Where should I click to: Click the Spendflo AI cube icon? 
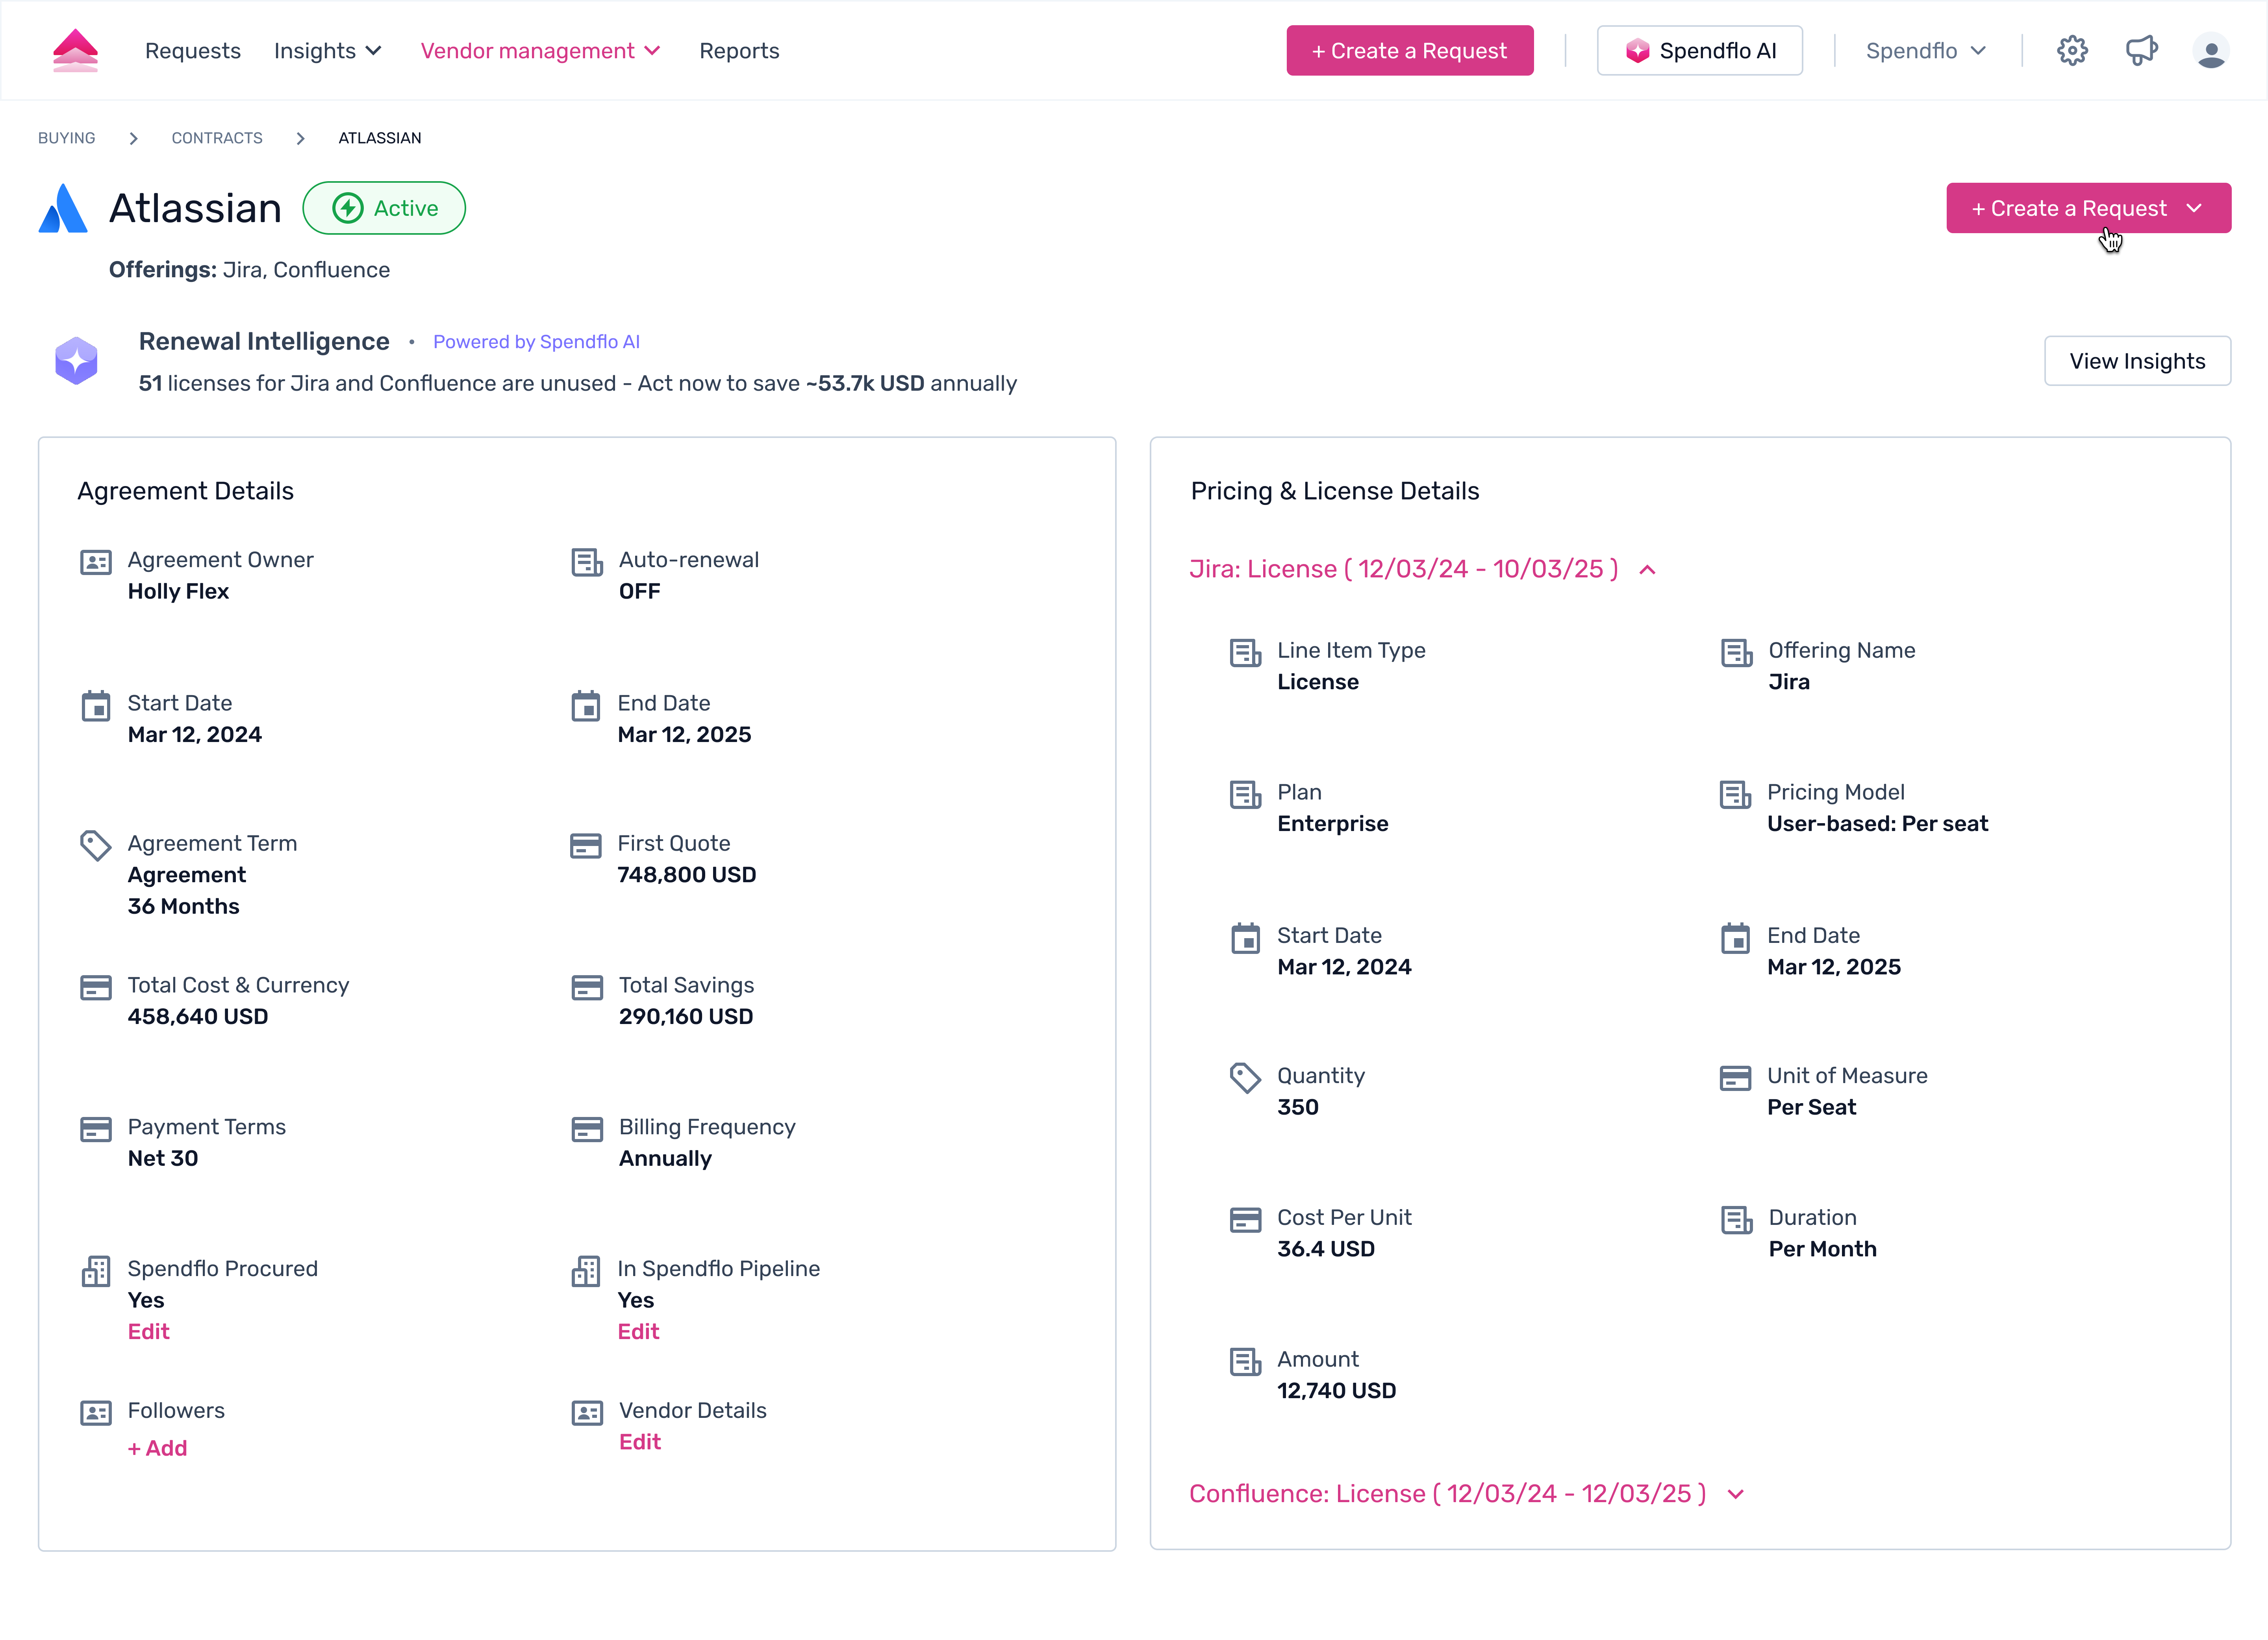[x=1637, y=51]
